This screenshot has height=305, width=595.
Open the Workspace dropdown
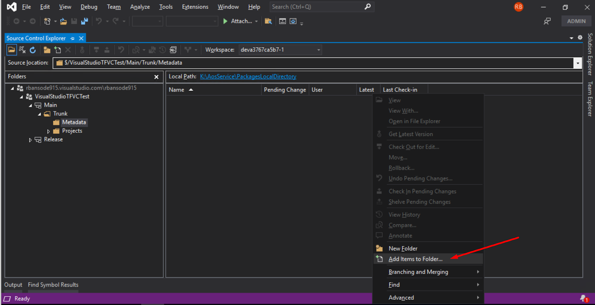click(319, 50)
